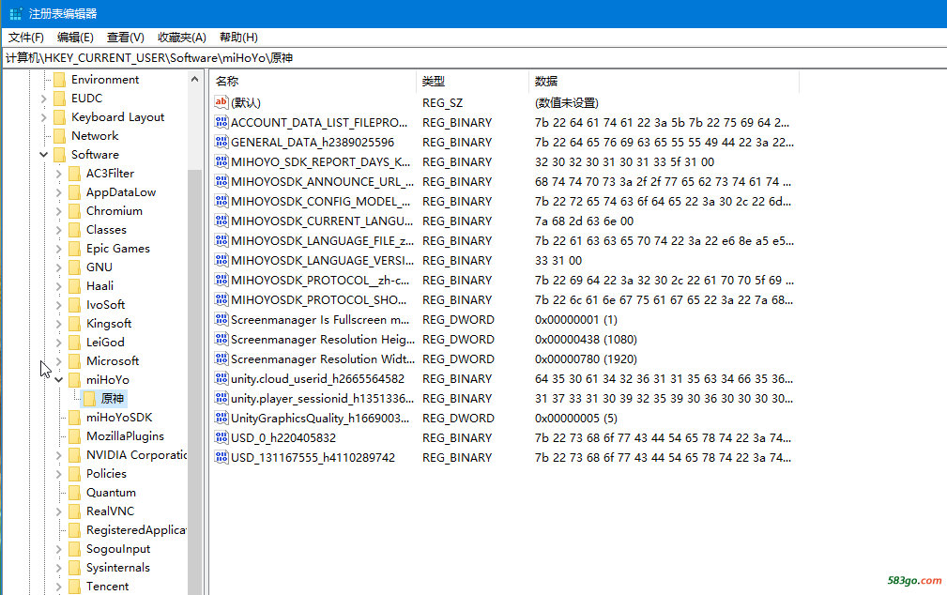Expand the Keyboard Layout node

click(43, 117)
